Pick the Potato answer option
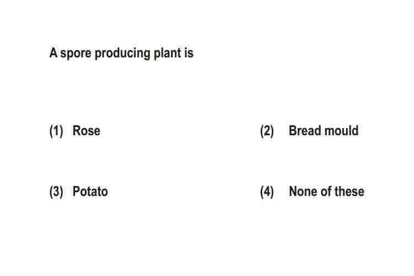Viewport: 414px width, 276px height. [90, 192]
